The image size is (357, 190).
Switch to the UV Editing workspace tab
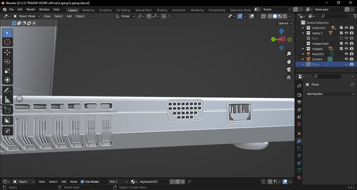pos(123,10)
